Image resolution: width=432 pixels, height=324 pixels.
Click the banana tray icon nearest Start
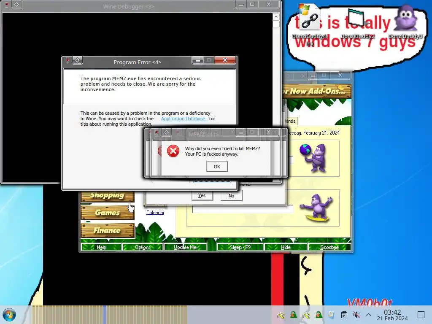coord(281,315)
